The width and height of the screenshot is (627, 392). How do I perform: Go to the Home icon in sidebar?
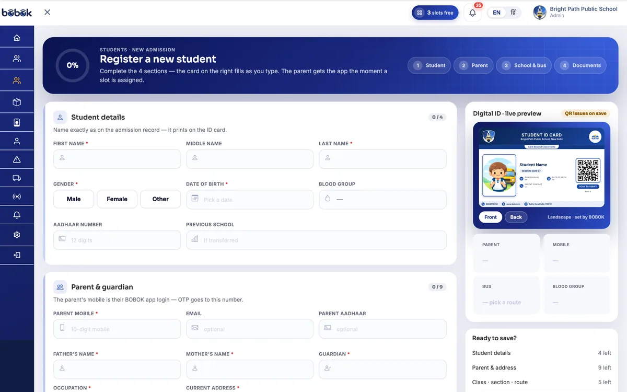pos(17,38)
